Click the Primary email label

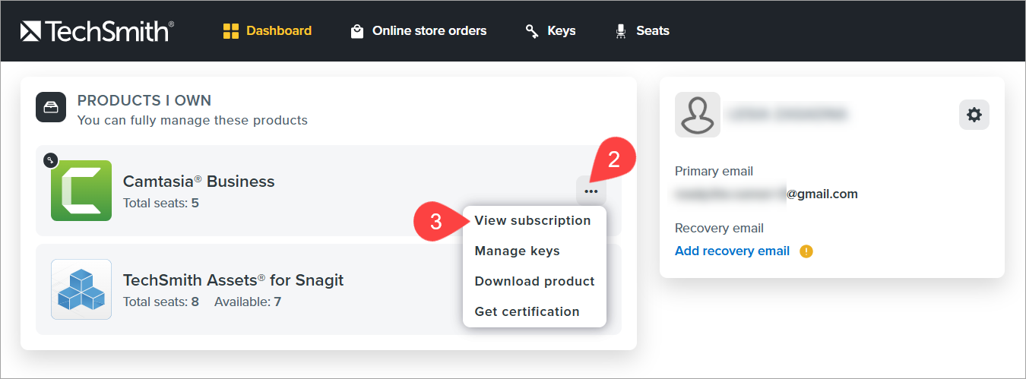coord(714,172)
